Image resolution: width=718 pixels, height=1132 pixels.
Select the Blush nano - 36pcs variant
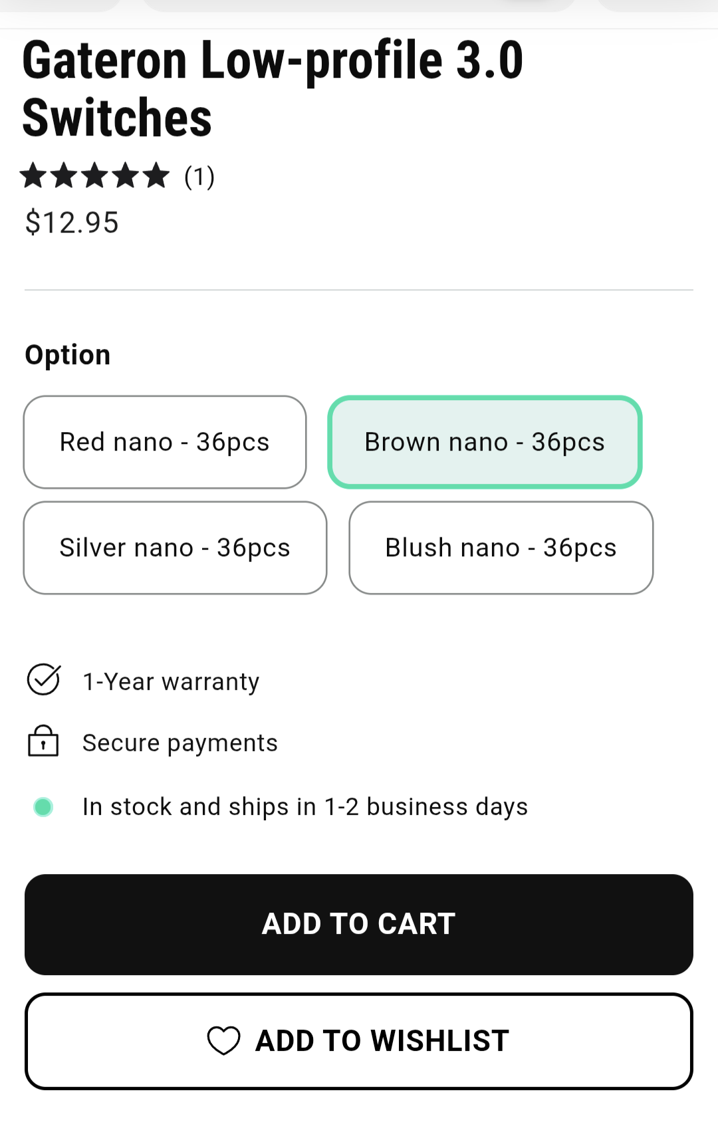[x=501, y=548]
